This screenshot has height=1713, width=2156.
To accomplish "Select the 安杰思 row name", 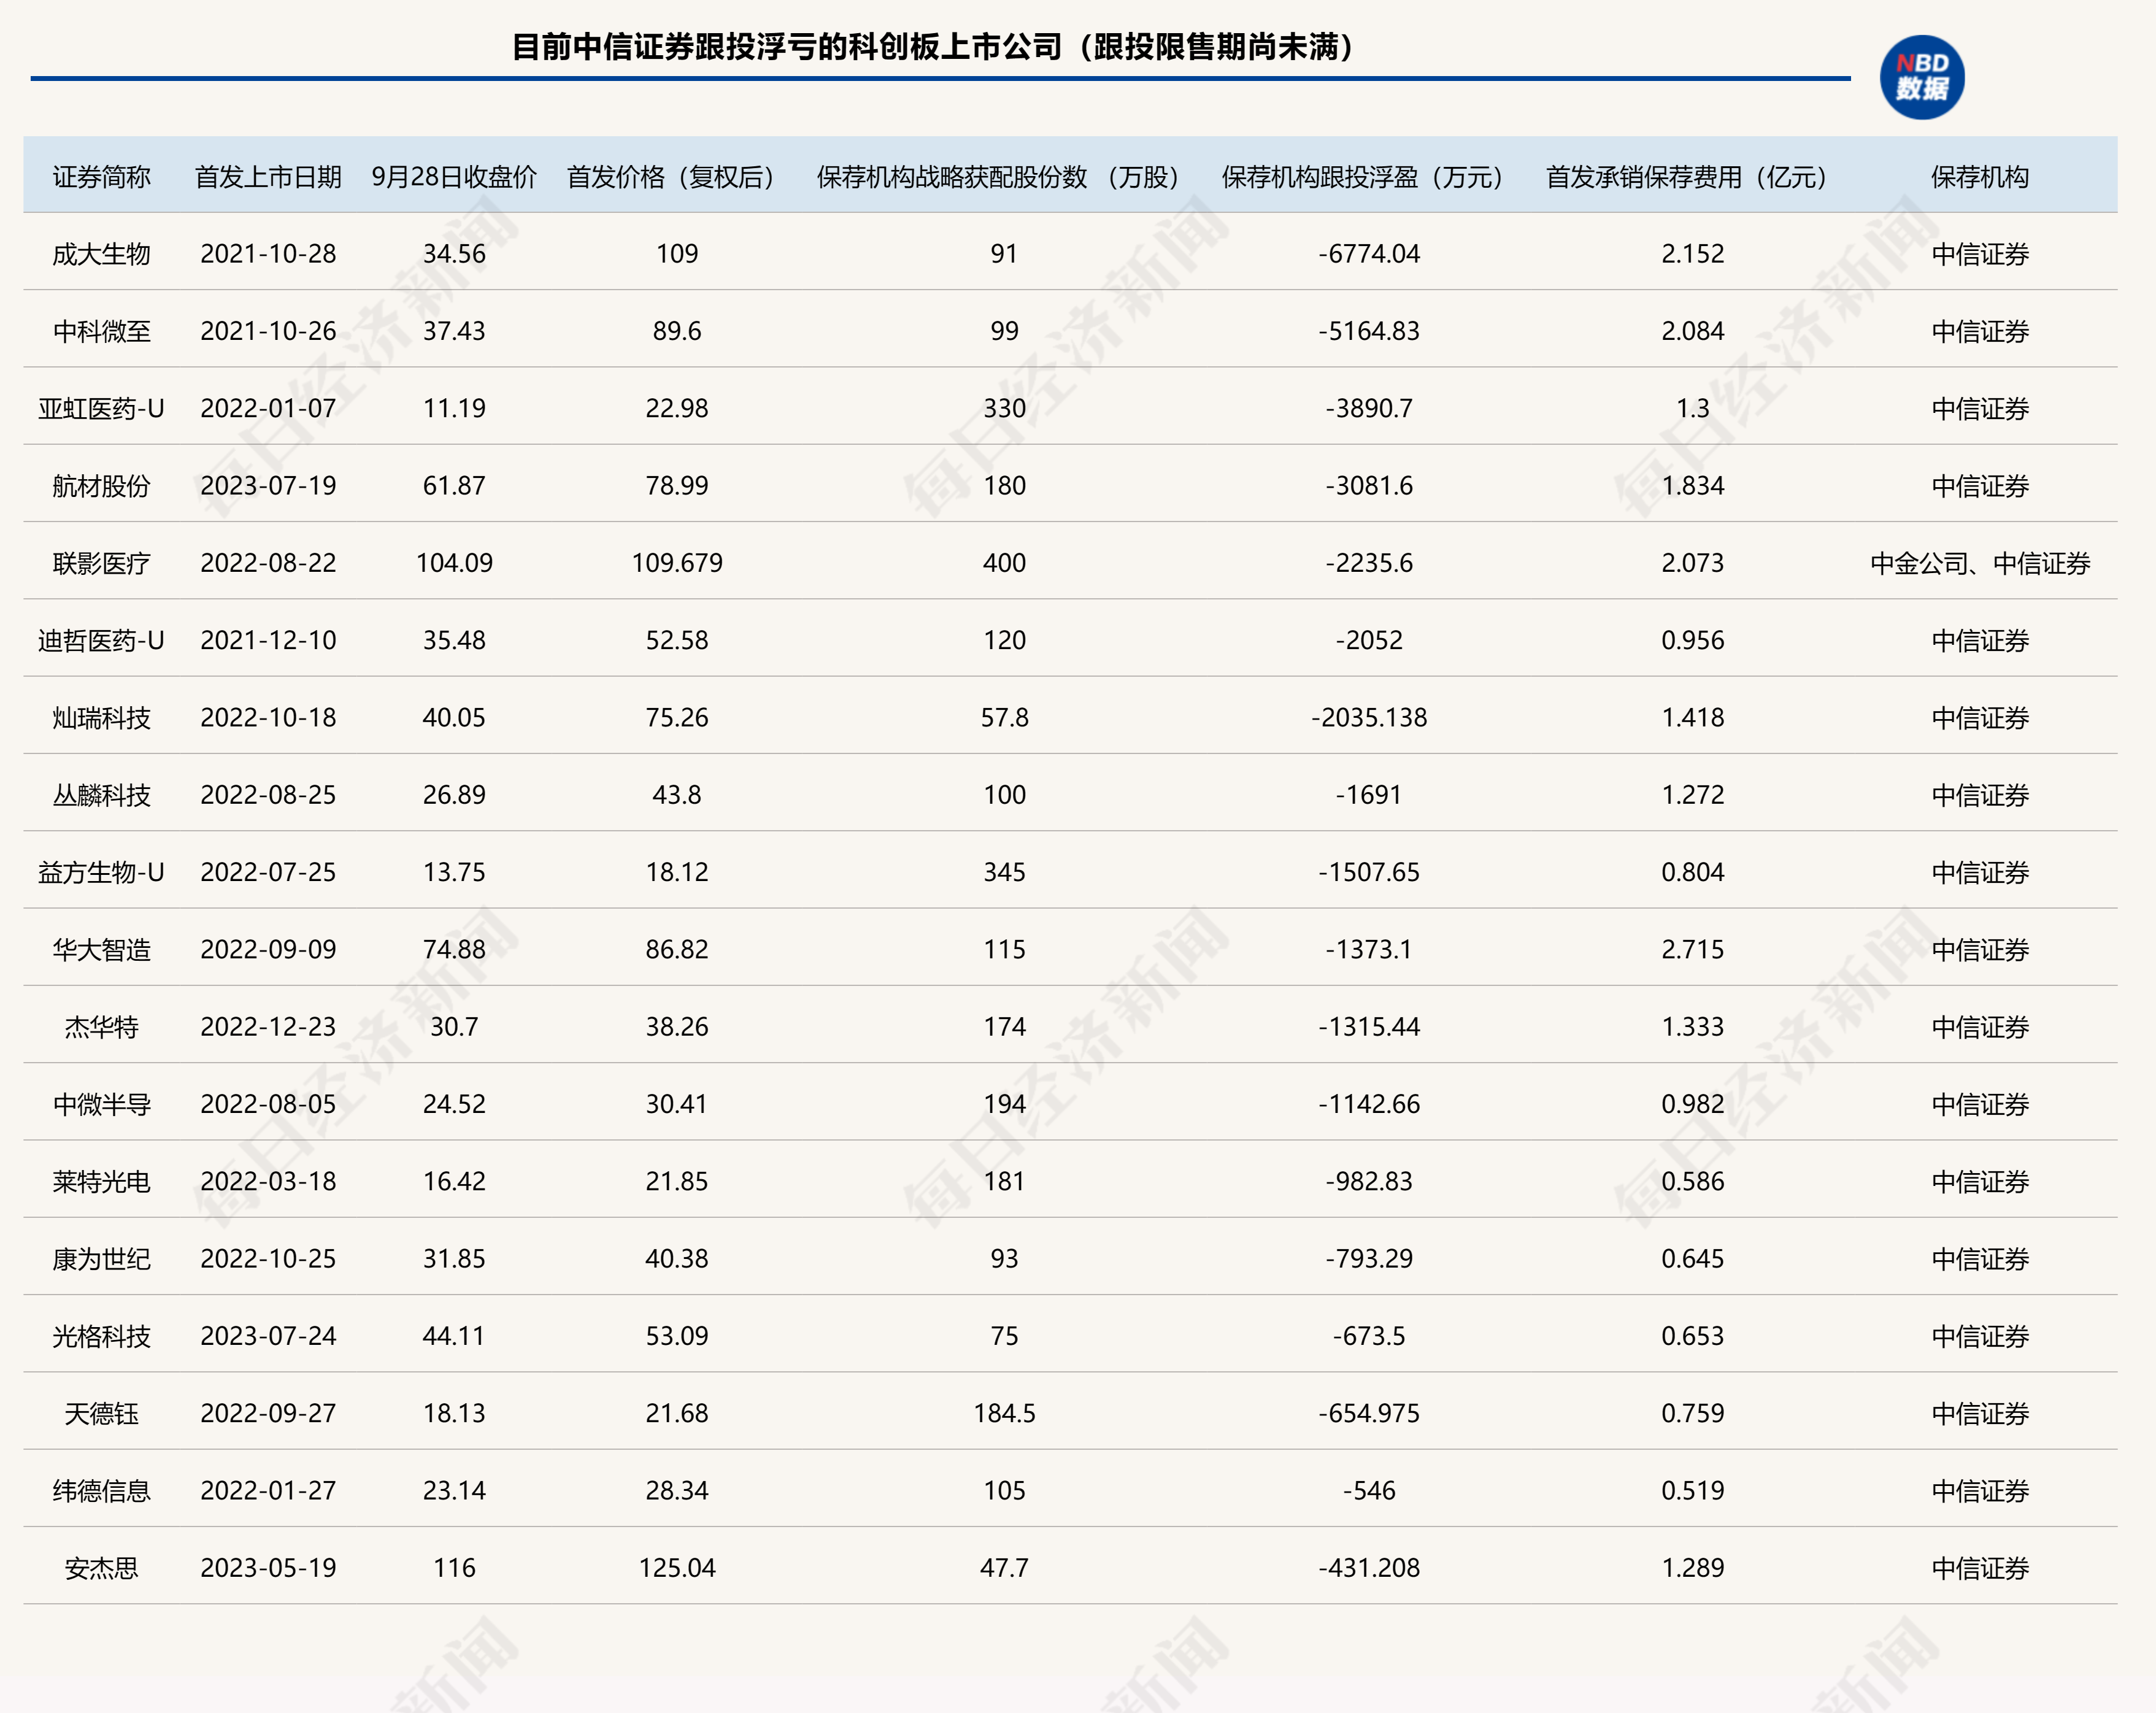I will click(101, 1568).
